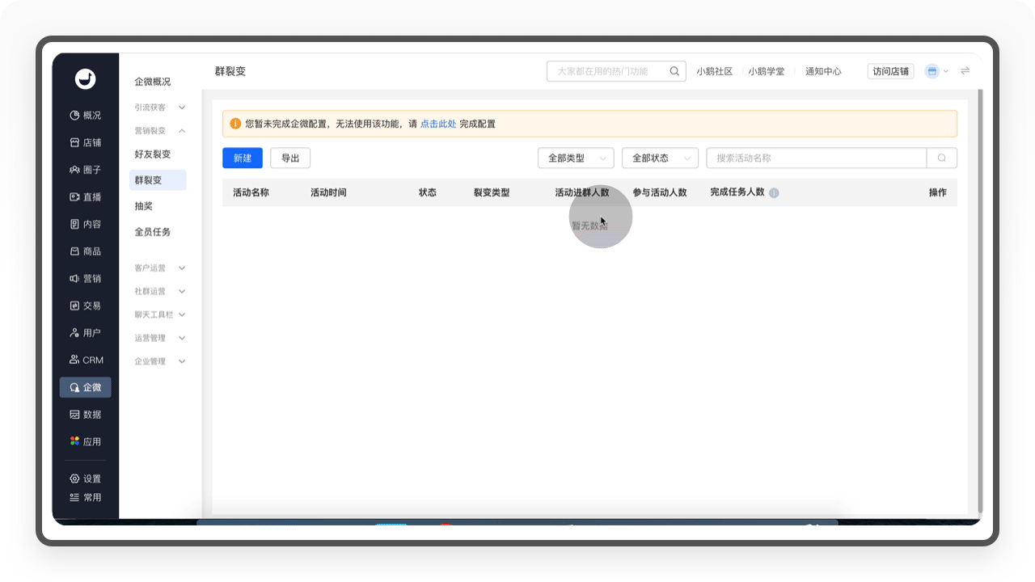Open 全员任务 in the submenu
The height and width of the screenshot is (582, 1035).
click(x=153, y=233)
